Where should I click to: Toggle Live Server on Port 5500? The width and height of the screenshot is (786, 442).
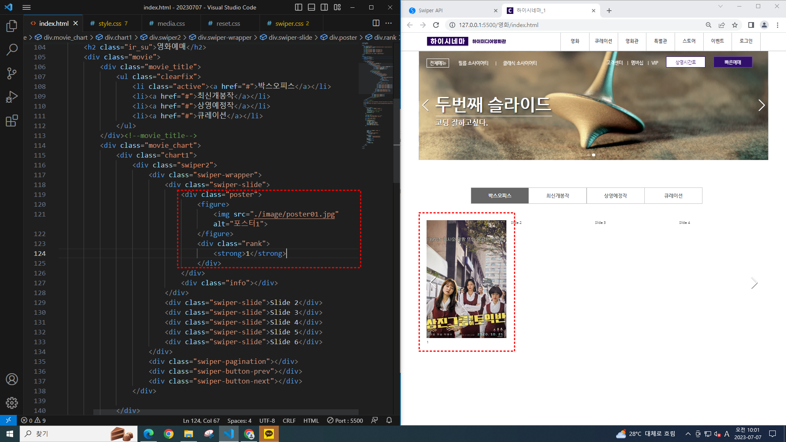click(345, 420)
